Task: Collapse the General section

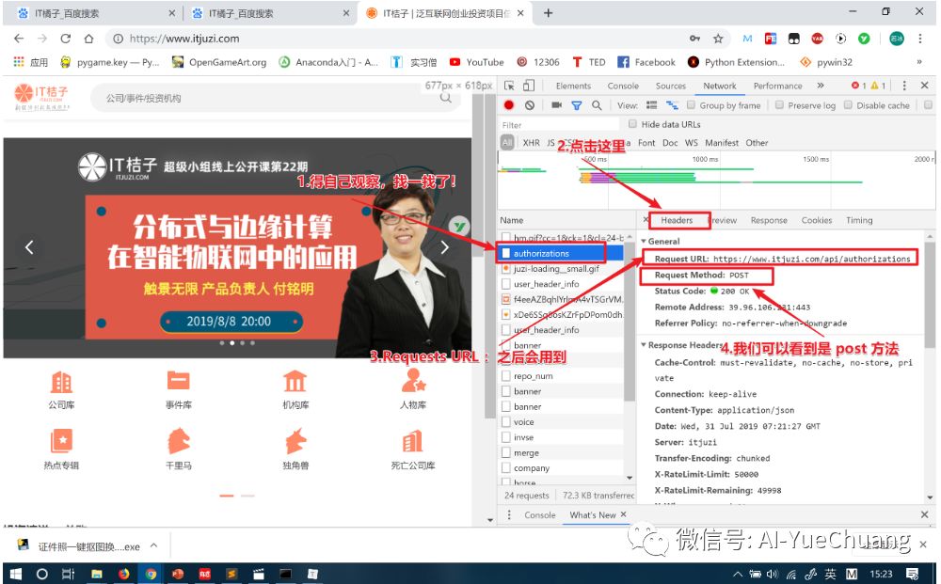Action: [644, 241]
